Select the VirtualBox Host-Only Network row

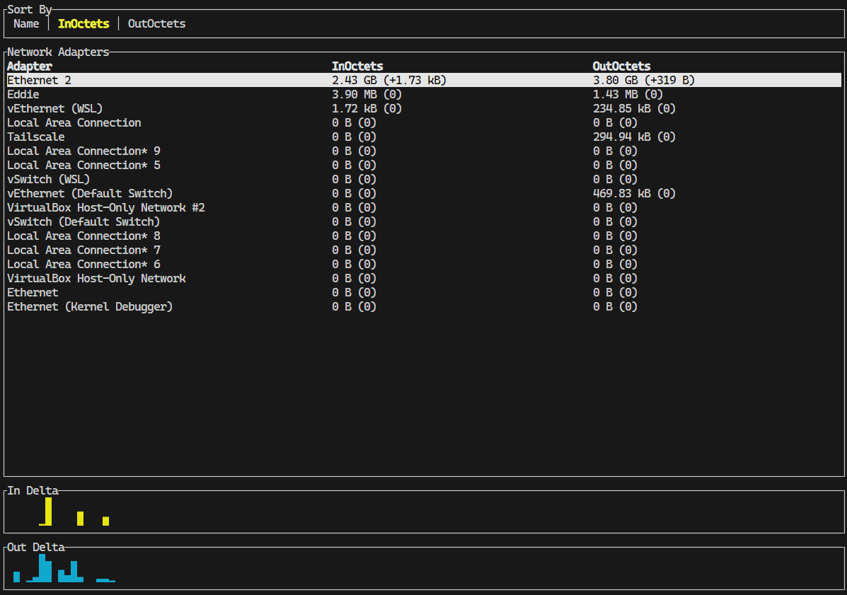424,278
